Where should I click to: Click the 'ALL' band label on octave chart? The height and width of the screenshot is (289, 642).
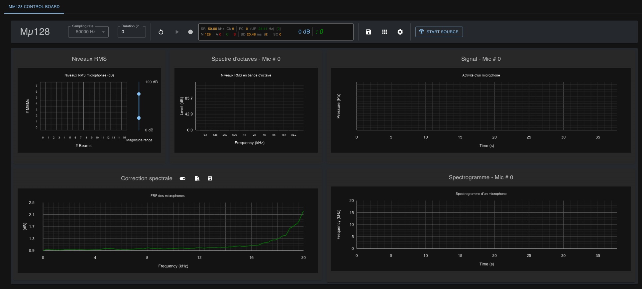(293, 135)
